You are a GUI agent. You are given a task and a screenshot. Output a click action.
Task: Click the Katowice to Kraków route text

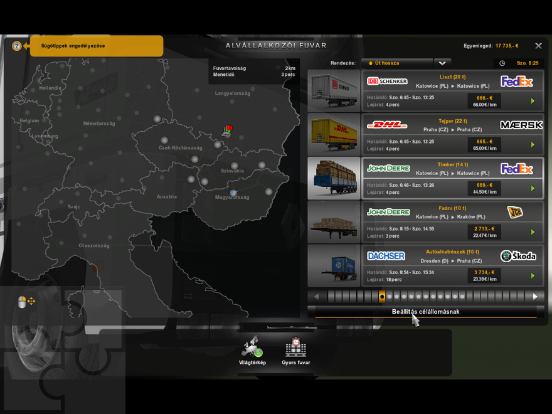[450, 217]
